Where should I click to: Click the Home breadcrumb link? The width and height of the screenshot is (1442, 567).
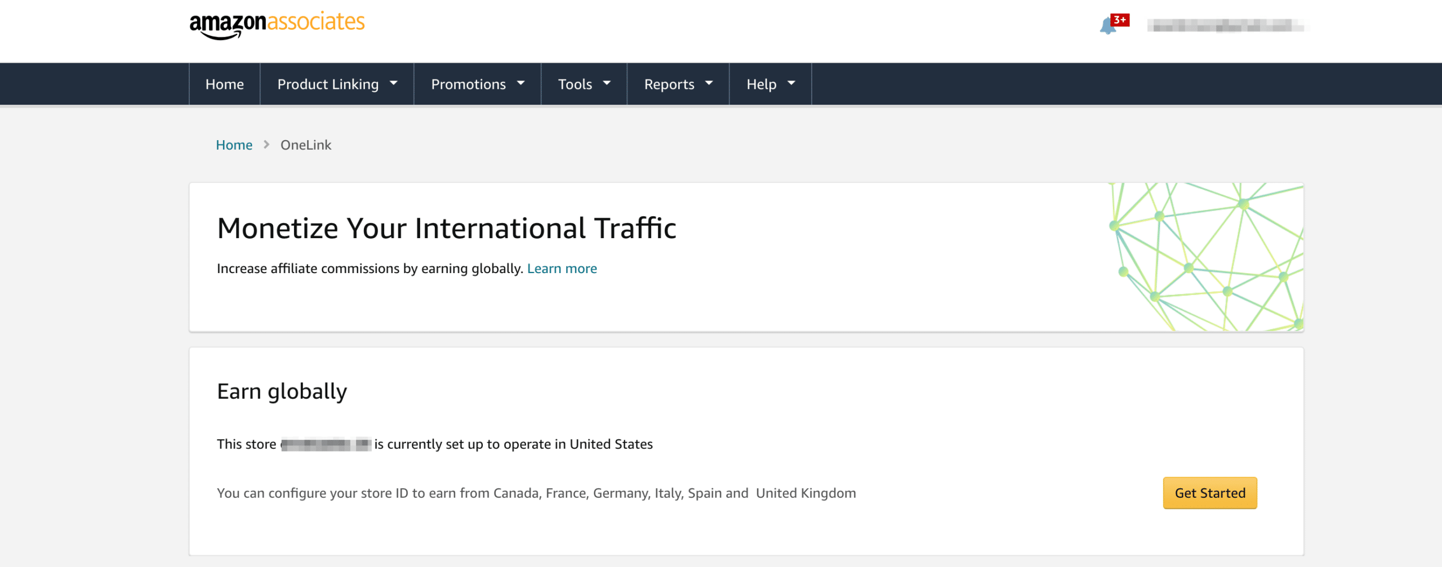click(234, 145)
